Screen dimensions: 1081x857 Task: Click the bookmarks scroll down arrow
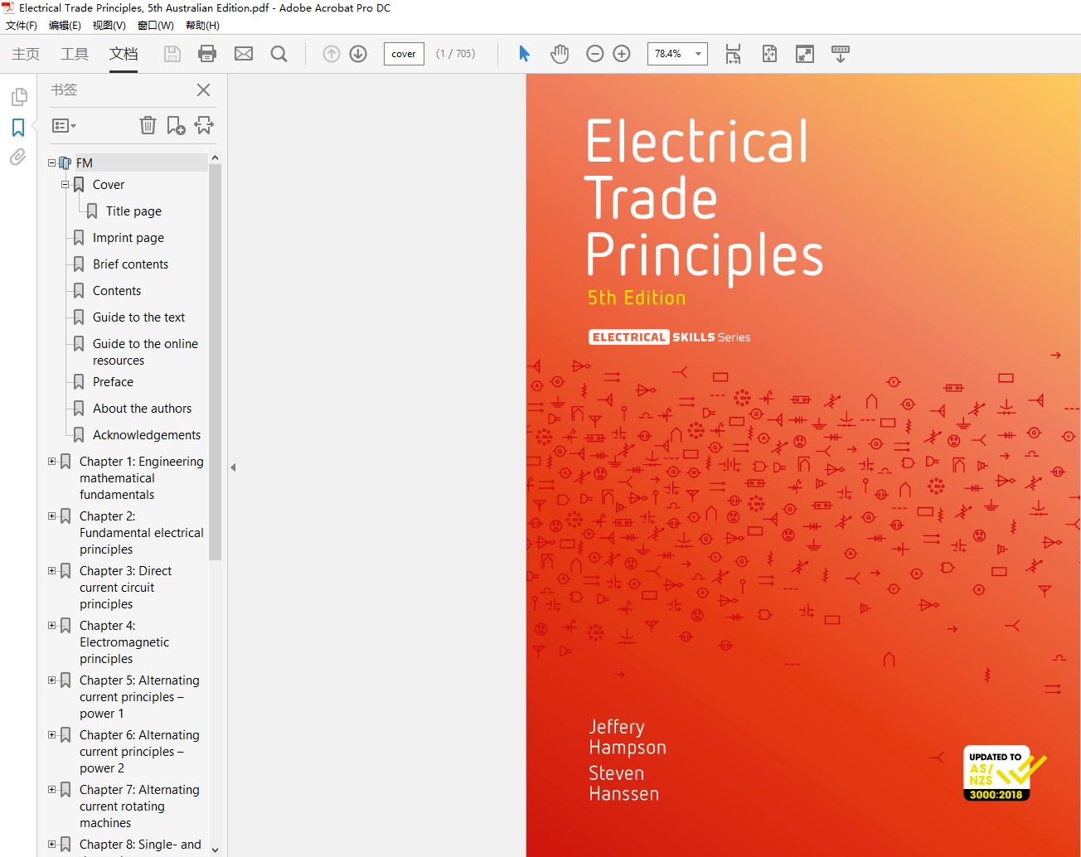[215, 850]
